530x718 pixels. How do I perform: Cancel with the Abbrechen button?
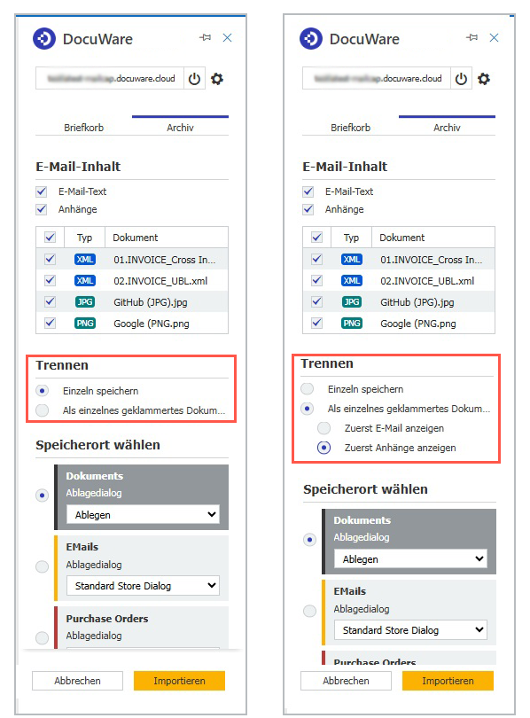click(x=77, y=681)
